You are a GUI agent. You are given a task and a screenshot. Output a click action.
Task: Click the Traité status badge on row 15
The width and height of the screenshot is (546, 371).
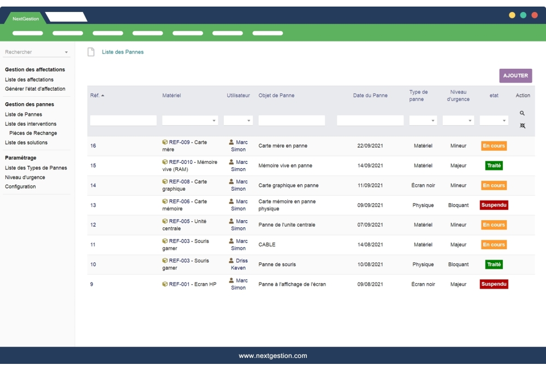click(x=494, y=166)
